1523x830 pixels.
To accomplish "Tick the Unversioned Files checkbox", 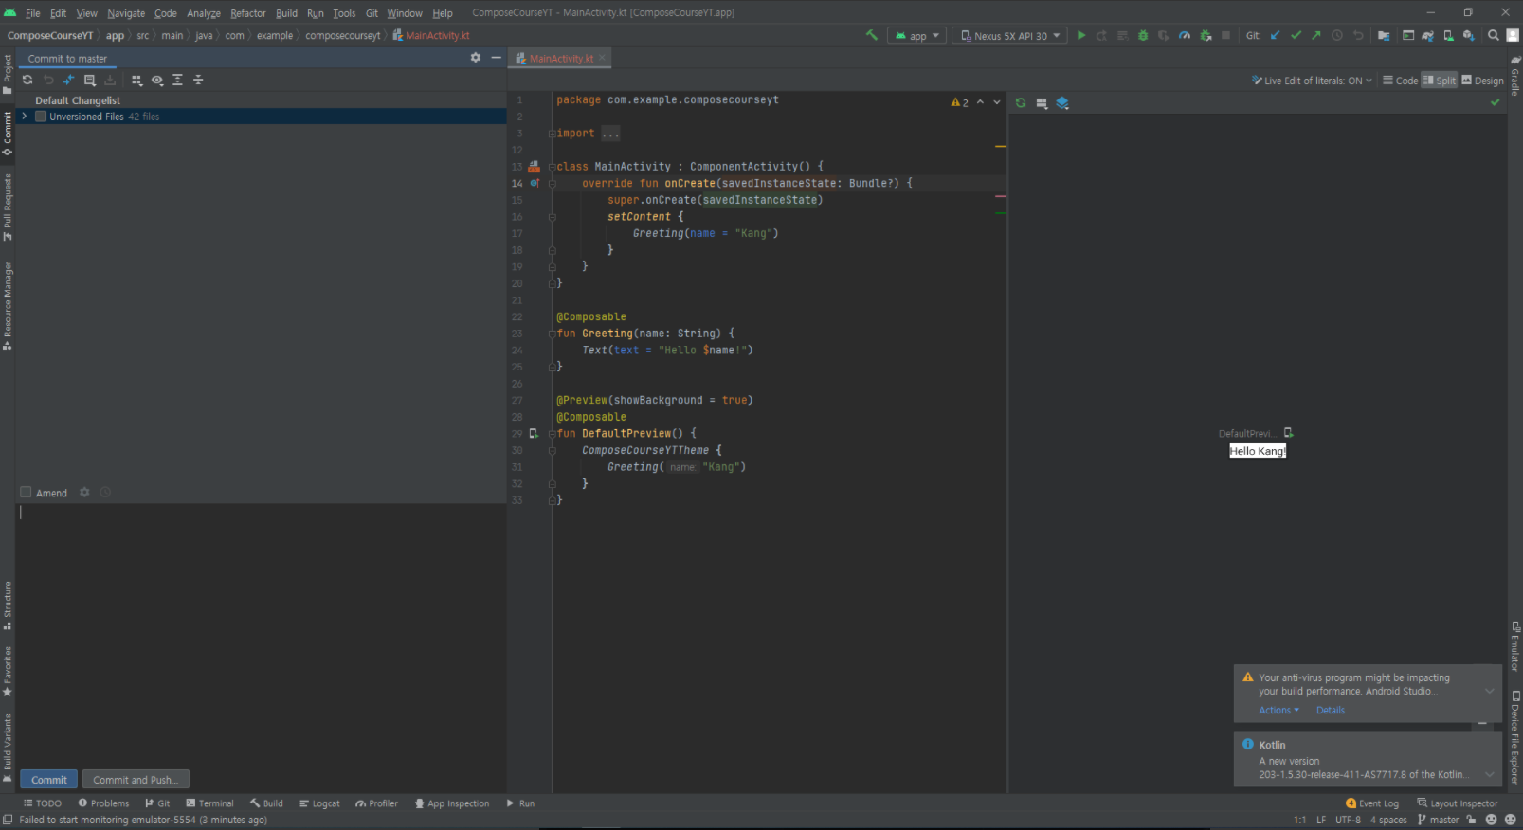I will pyautogui.click(x=41, y=117).
